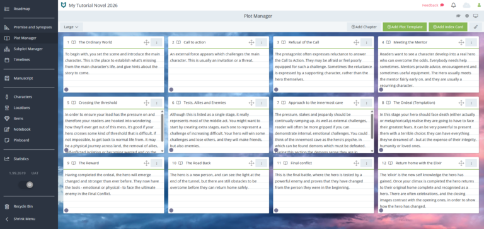
Task: Open options menu on The Reward card
Action: click(156, 163)
